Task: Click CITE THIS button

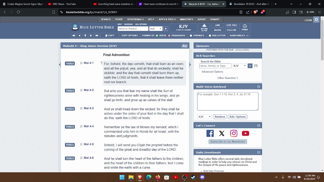Action: click(x=231, y=25)
